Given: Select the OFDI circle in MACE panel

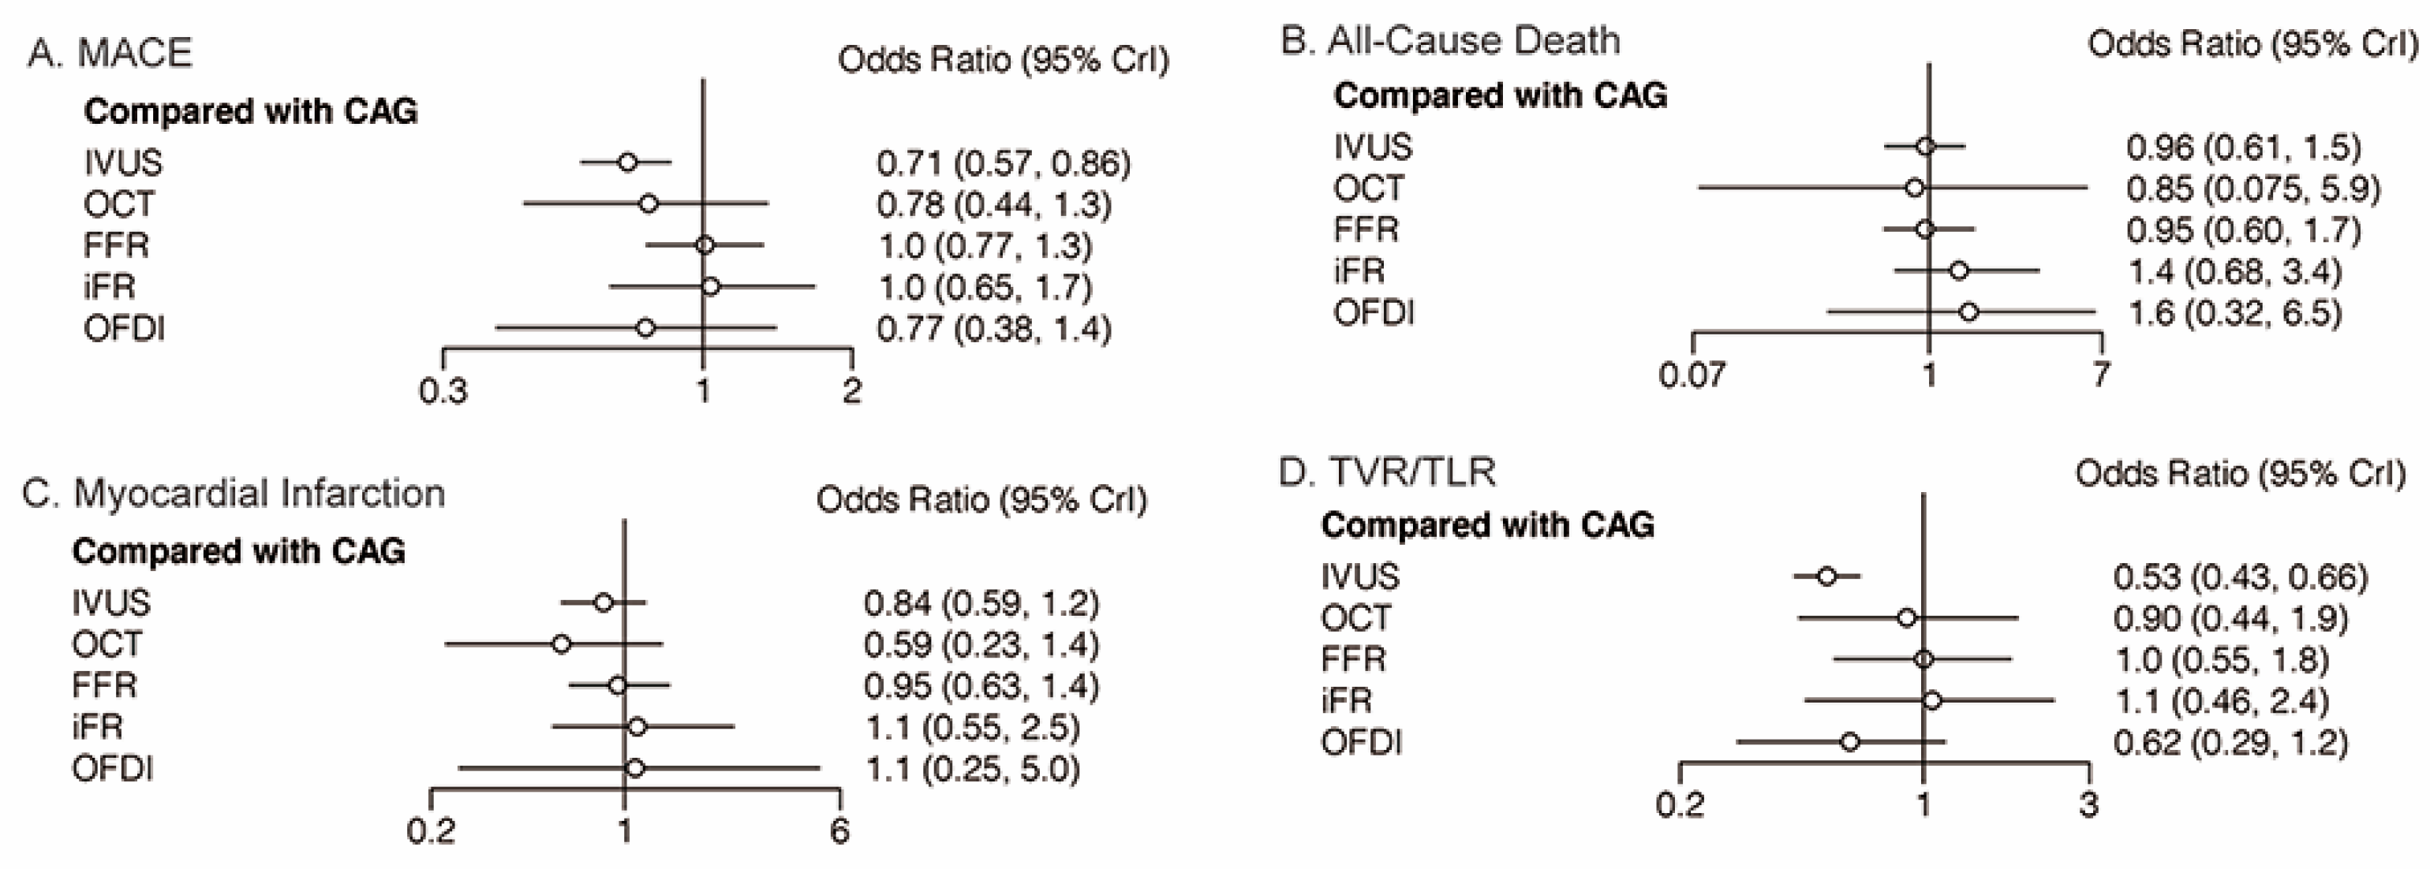Looking at the screenshot, I should [x=645, y=328].
